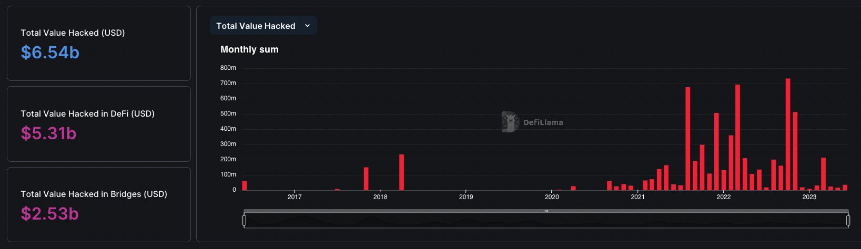Click the $6.54b total value hacked figure

coord(50,53)
